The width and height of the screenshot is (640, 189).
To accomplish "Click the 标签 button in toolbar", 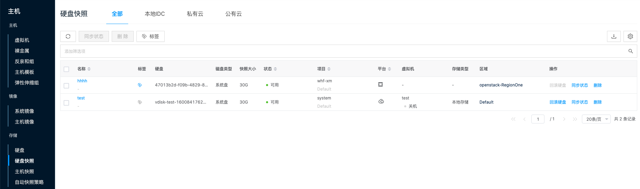I will (151, 36).
